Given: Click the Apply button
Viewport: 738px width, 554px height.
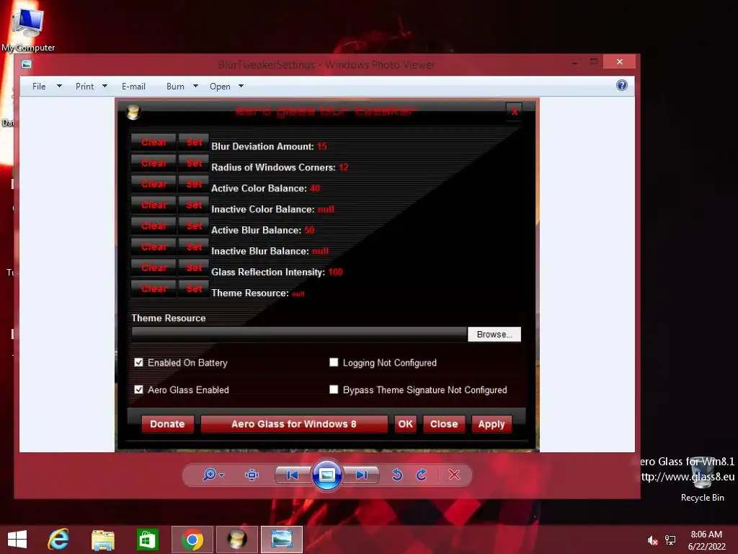Looking at the screenshot, I should coord(492,424).
